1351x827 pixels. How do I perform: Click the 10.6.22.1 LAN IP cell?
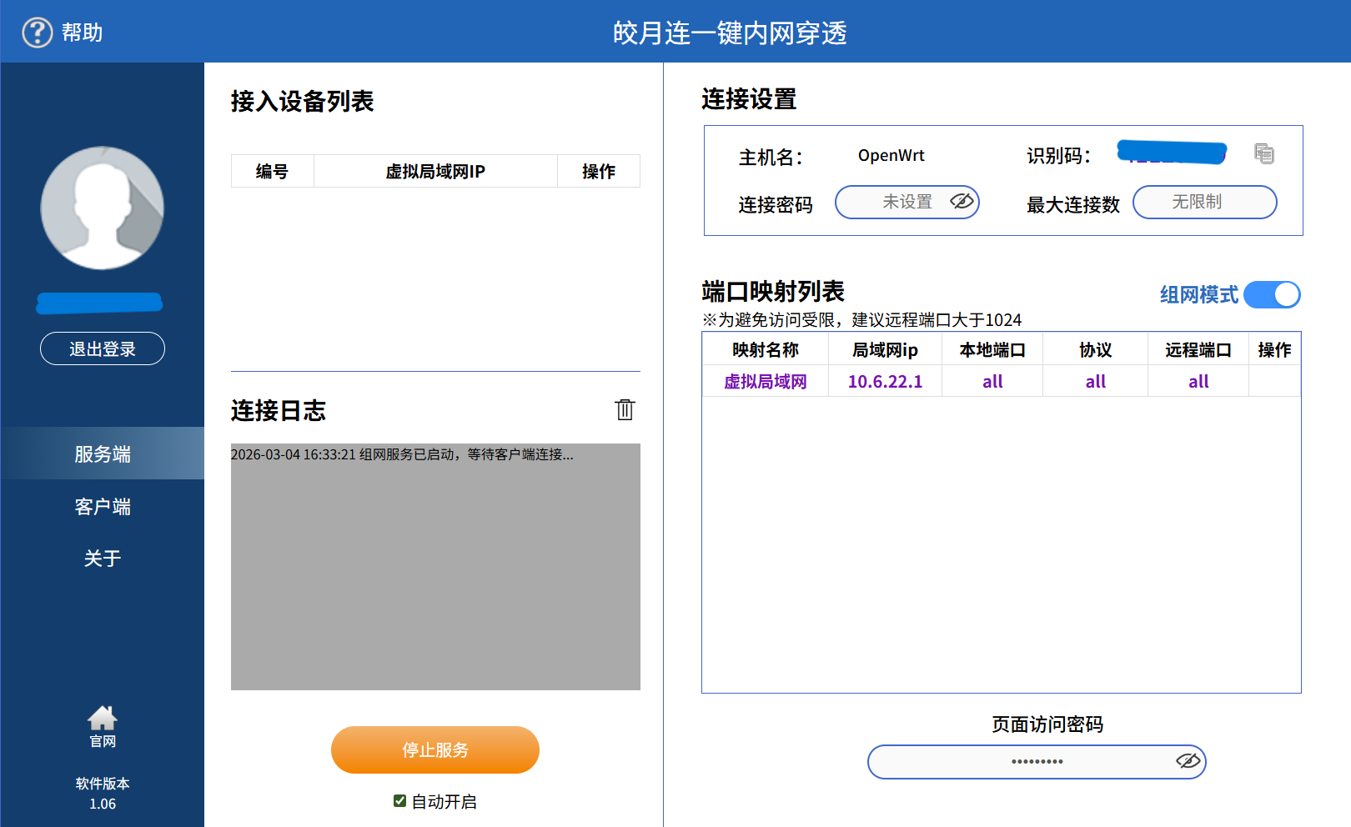tap(885, 382)
